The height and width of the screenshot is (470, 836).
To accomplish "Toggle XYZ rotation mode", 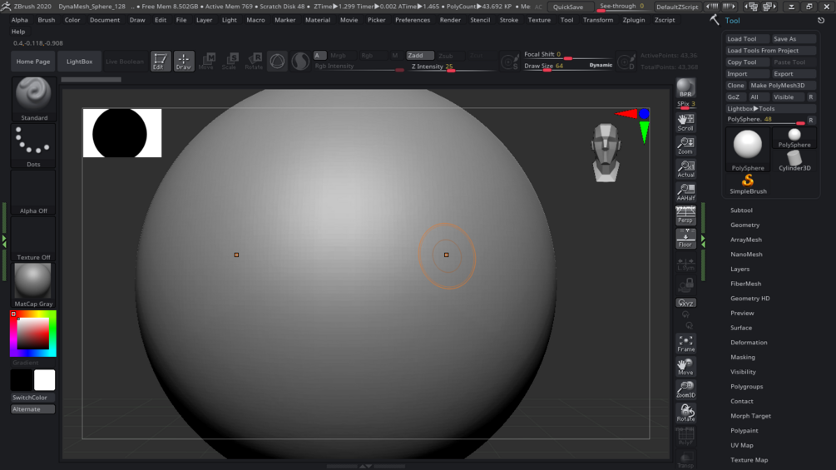I will click(x=685, y=303).
